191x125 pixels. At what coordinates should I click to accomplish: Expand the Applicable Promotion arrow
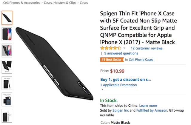pos(102,89)
